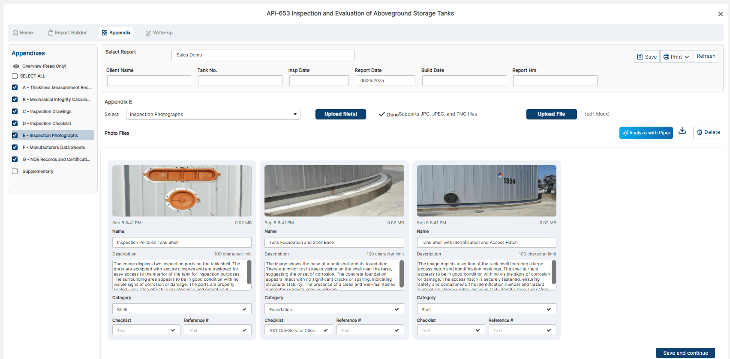
Task: Click the Save disk icon button
Action: (x=646, y=57)
